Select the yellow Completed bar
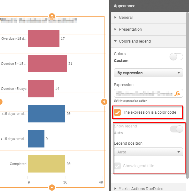Image resolution: width=189 pixels, height=191 pixels. tap(46, 164)
